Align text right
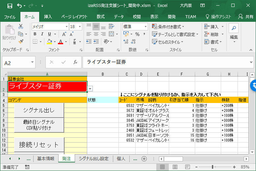 click(103, 34)
